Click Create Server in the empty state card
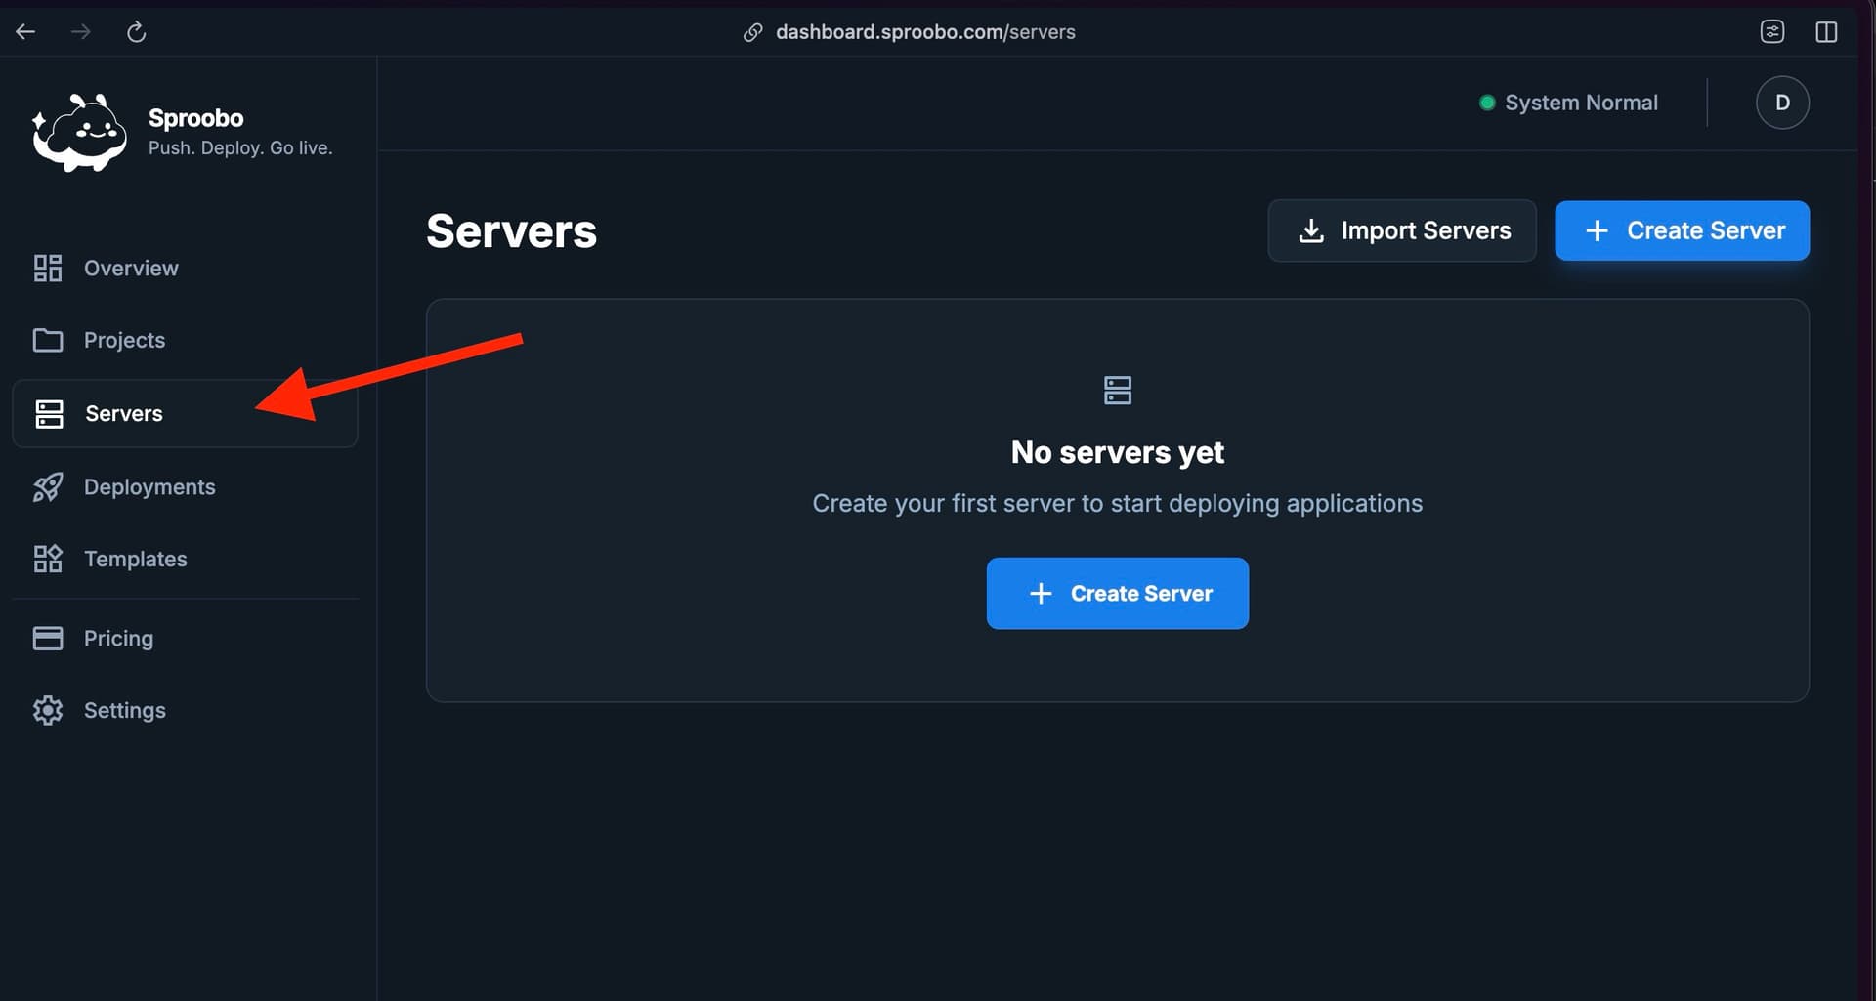Screen dimensions: 1876x1001 pyautogui.click(x=1117, y=593)
